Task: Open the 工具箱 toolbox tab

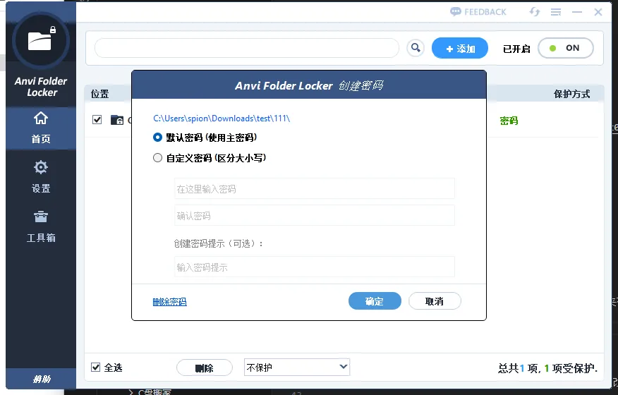Action: point(41,226)
